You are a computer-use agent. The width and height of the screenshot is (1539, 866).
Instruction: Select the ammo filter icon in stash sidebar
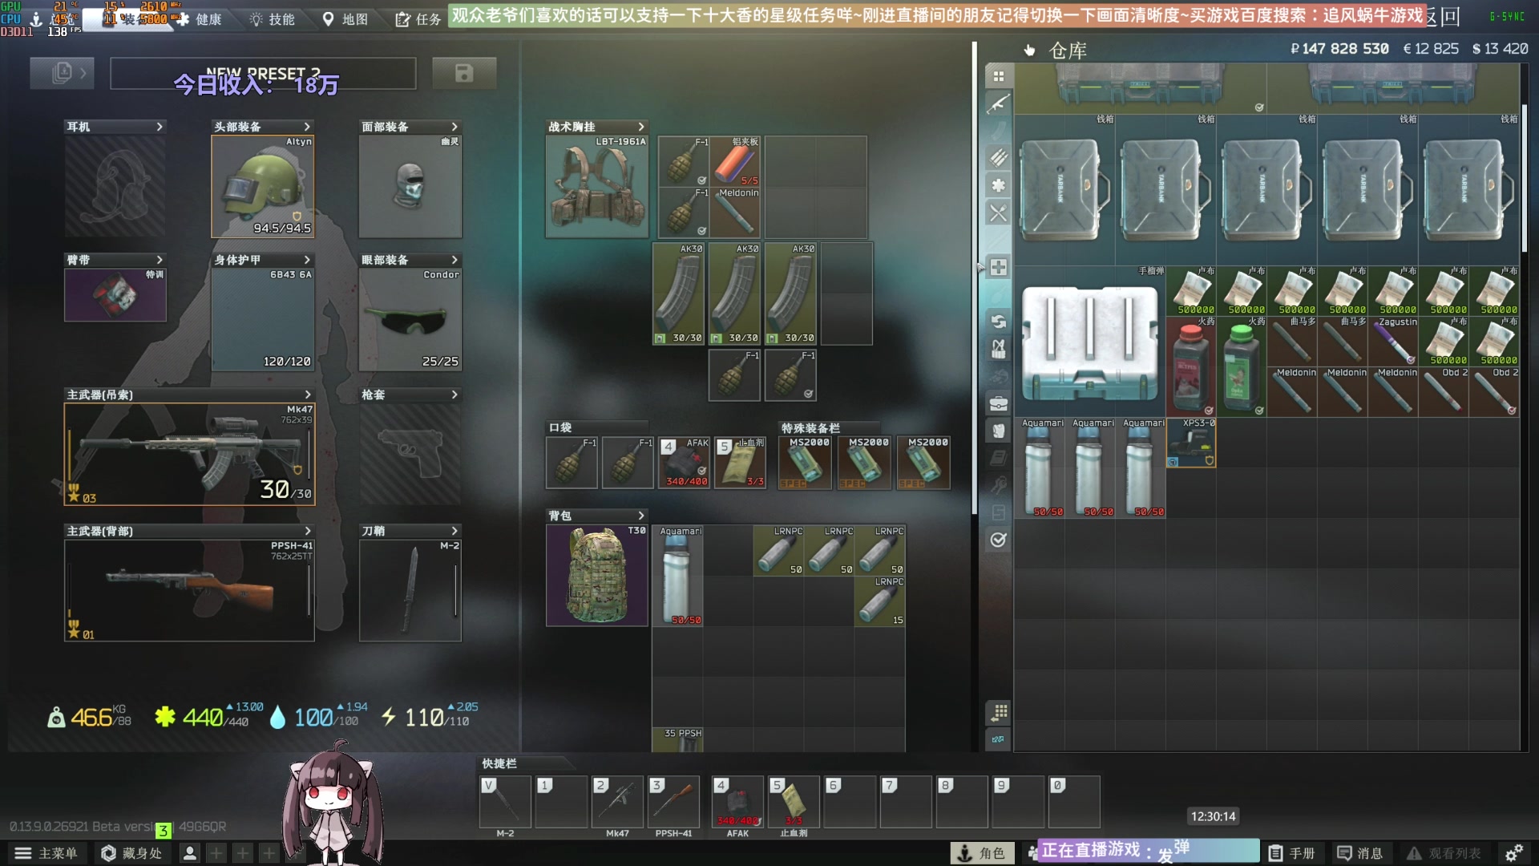pos(998,158)
